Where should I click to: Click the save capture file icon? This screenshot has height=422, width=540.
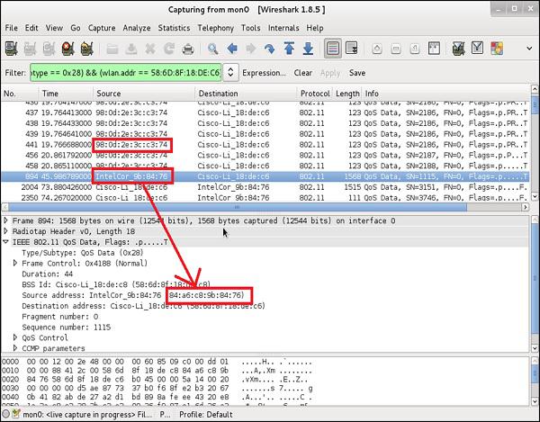click(x=131, y=49)
